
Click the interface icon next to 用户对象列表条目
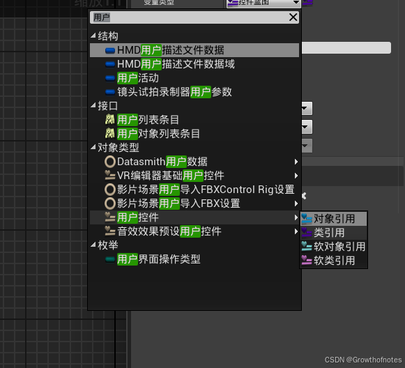[x=110, y=134]
